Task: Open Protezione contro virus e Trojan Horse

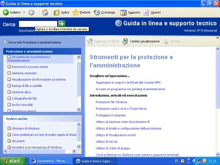Action: coord(121,109)
